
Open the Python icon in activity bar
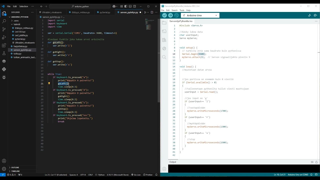pyautogui.click(x=4, y=69)
